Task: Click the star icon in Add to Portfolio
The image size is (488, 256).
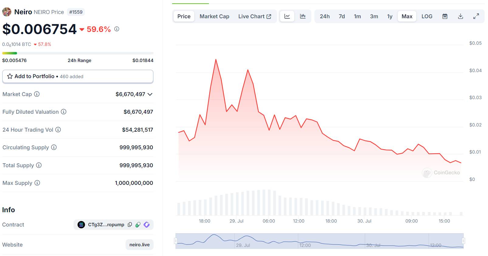Action: (x=10, y=76)
